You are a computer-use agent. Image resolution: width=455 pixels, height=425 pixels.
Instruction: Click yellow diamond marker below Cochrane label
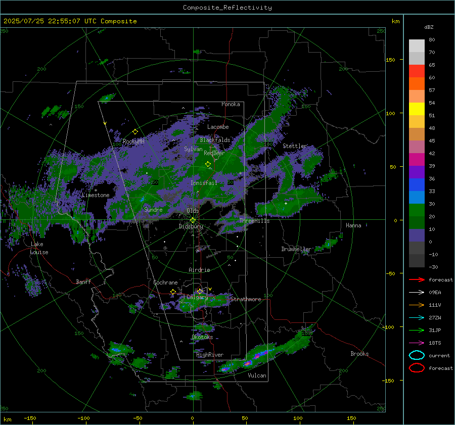(173, 292)
